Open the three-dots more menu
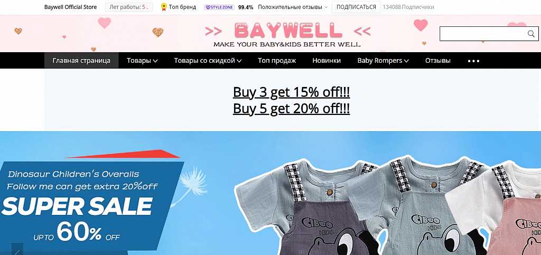Image resolution: width=541 pixels, height=255 pixels. [473, 61]
